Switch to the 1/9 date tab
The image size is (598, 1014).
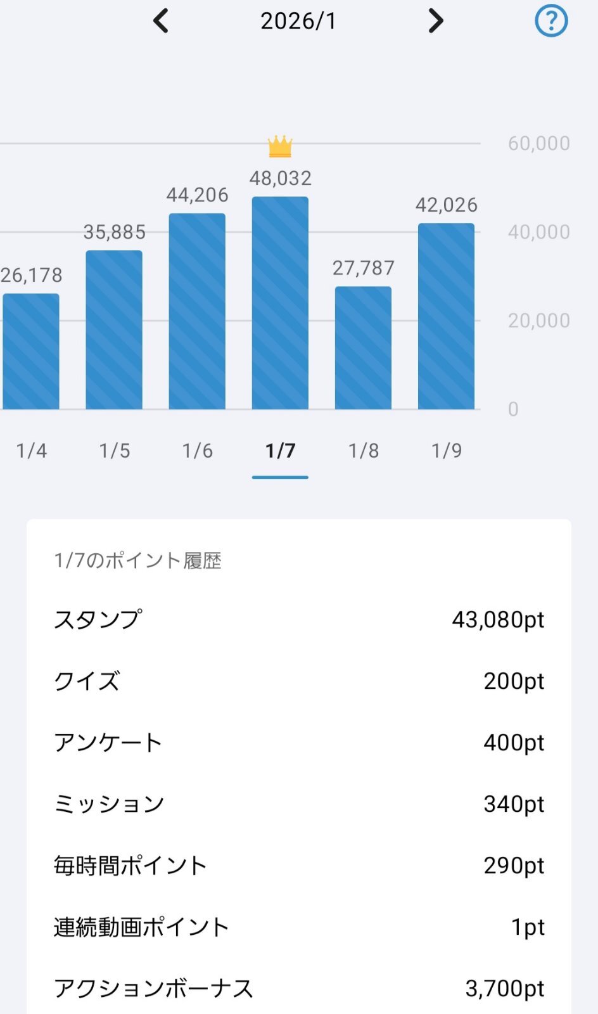pyautogui.click(x=446, y=451)
